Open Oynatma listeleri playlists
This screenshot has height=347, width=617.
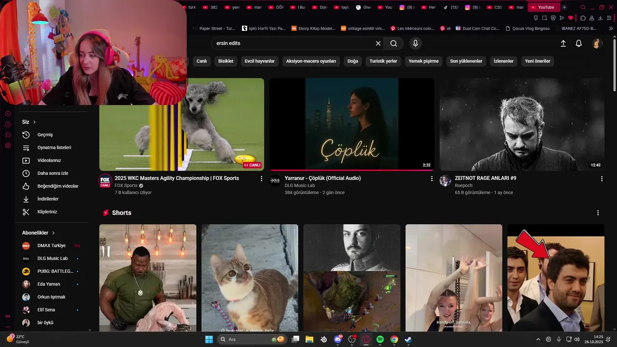(52, 147)
